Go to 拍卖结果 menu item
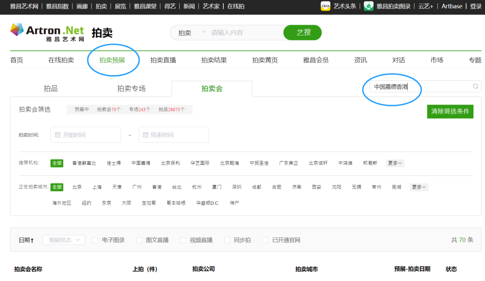Image resolution: width=485 pixels, height=281 pixels. 214,60
